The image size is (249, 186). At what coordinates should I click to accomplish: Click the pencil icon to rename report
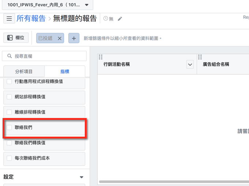pyautogui.click(x=120, y=19)
